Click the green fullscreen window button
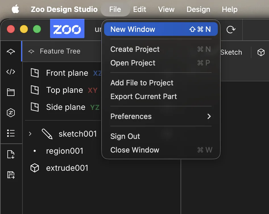269x214 pixels. click(37, 29)
